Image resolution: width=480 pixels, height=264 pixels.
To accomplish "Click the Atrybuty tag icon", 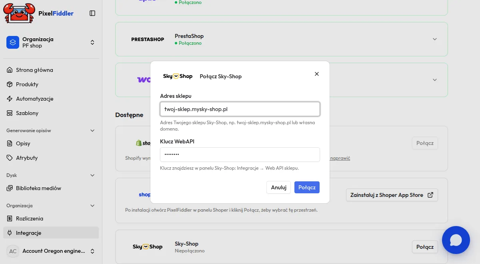I will coord(10,158).
